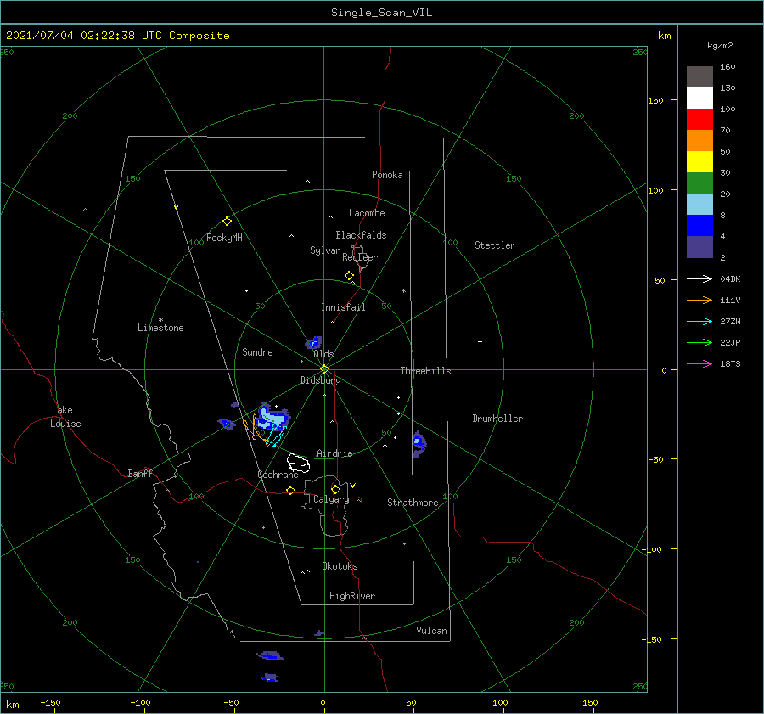This screenshot has height=714, width=764.
Task: Select the blue 4-8 legend swatch
Action: click(699, 226)
